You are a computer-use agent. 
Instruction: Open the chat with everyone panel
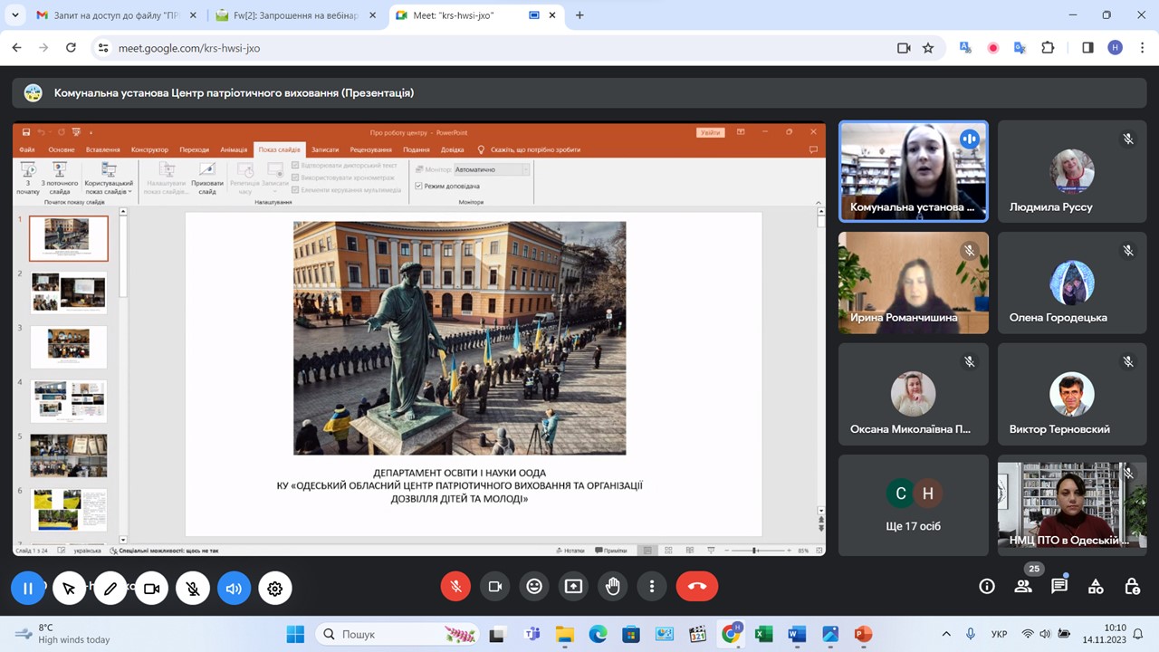(x=1058, y=587)
